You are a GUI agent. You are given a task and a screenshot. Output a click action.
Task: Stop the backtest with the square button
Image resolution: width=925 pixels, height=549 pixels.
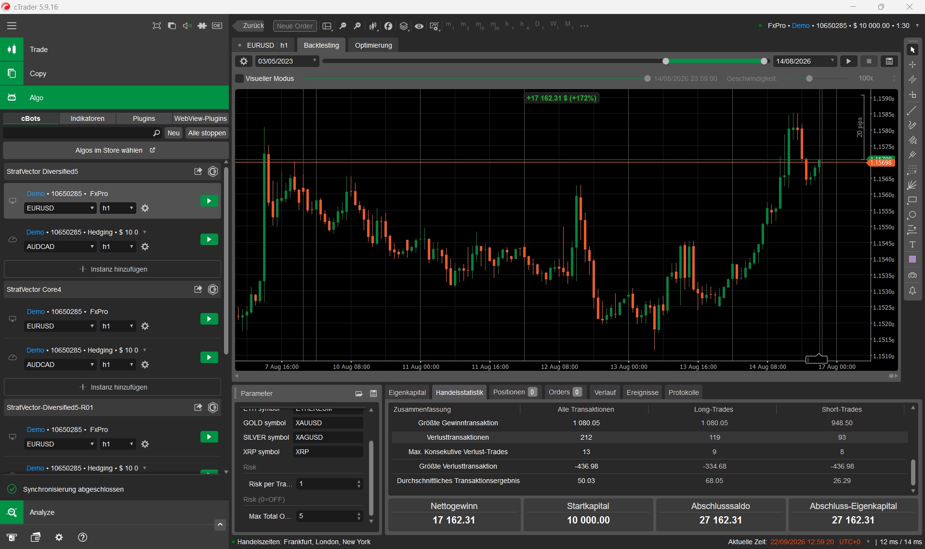869,61
